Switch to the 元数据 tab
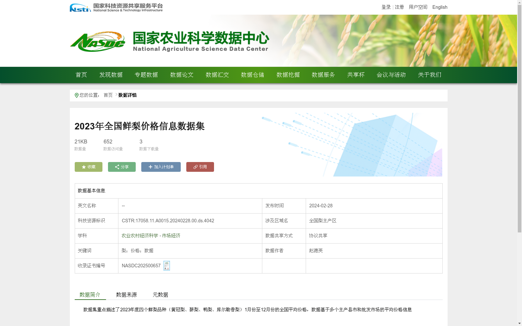Screen dimensions: 522x326 tap(161, 295)
